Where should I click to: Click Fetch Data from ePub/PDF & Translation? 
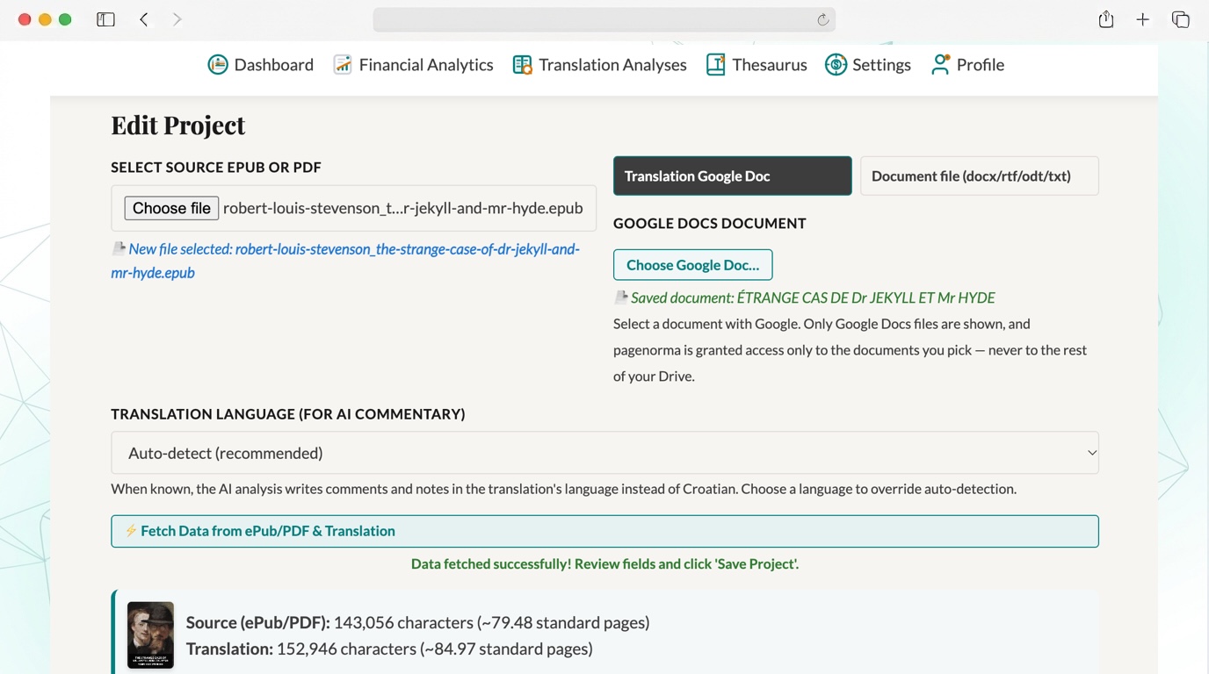point(604,531)
